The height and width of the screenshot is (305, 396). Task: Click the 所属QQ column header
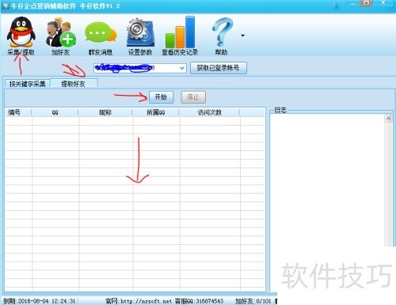click(x=156, y=112)
